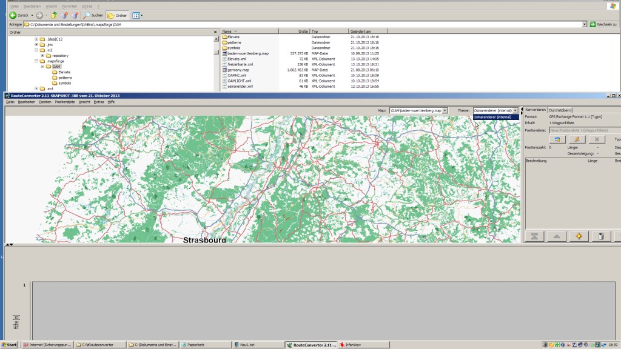This screenshot has width=621, height=349.
Task: Click the Explorer Up folder icon
Action: [54, 15]
